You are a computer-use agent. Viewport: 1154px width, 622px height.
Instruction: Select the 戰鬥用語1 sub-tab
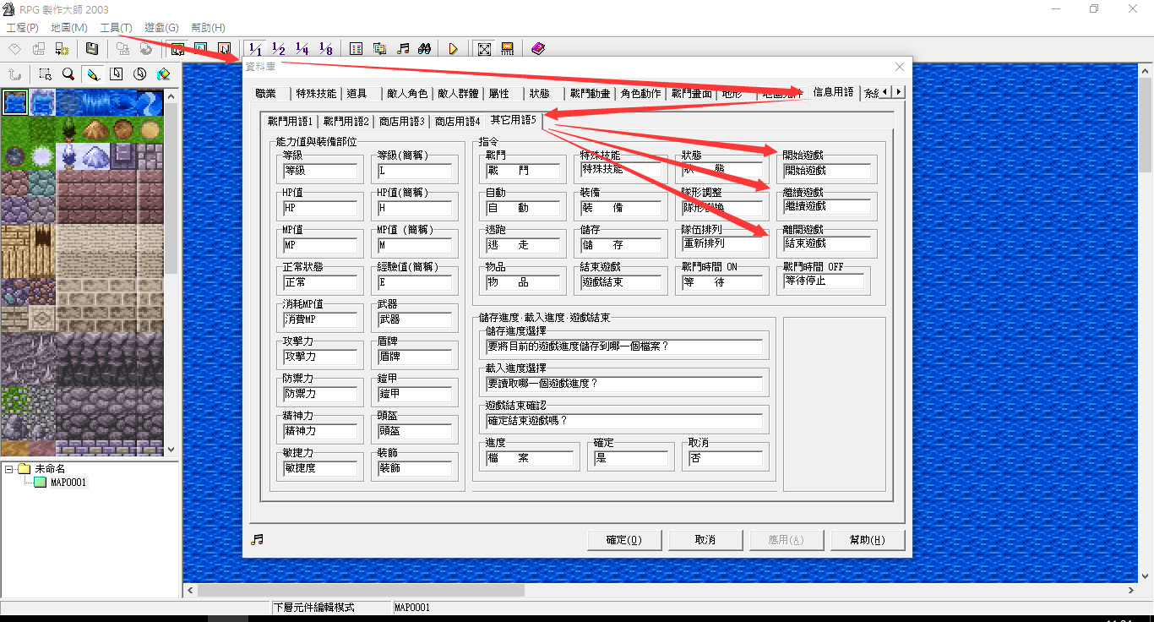pyautogui.click(x=290, y=121)
